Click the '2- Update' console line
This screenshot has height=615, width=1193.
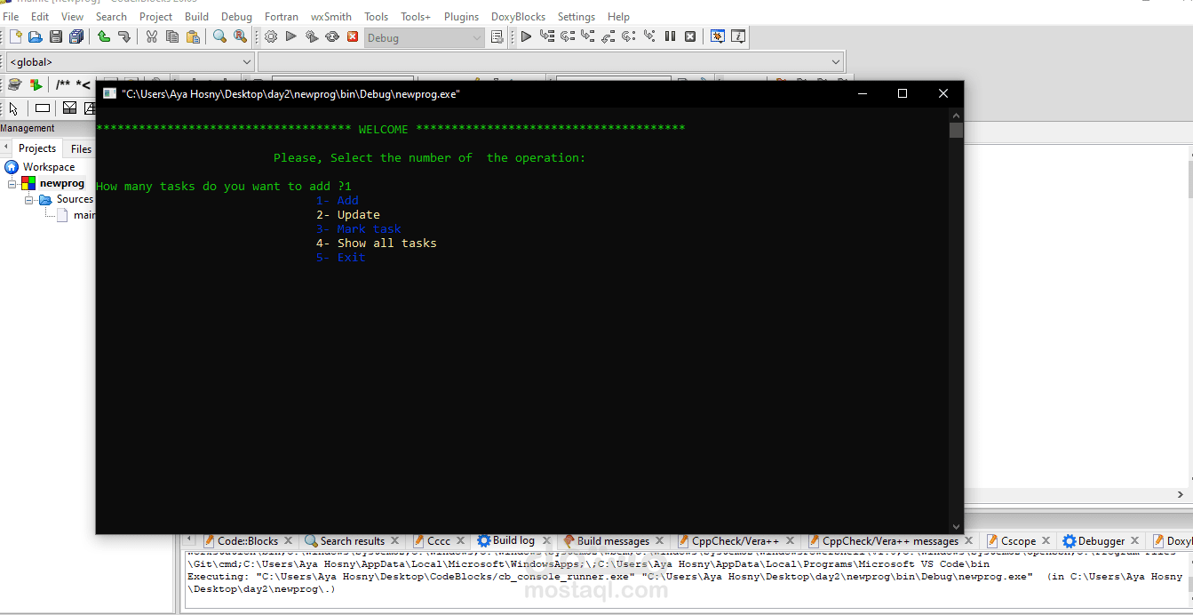coord(348,215)
